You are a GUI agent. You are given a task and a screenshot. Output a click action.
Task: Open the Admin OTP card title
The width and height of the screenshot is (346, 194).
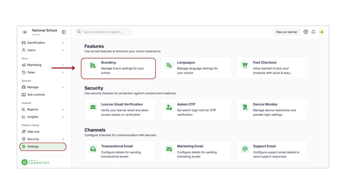point(186,105)
